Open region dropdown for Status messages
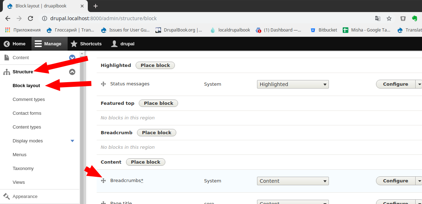Screen dimensions: 422x204 tap(293, 84)
